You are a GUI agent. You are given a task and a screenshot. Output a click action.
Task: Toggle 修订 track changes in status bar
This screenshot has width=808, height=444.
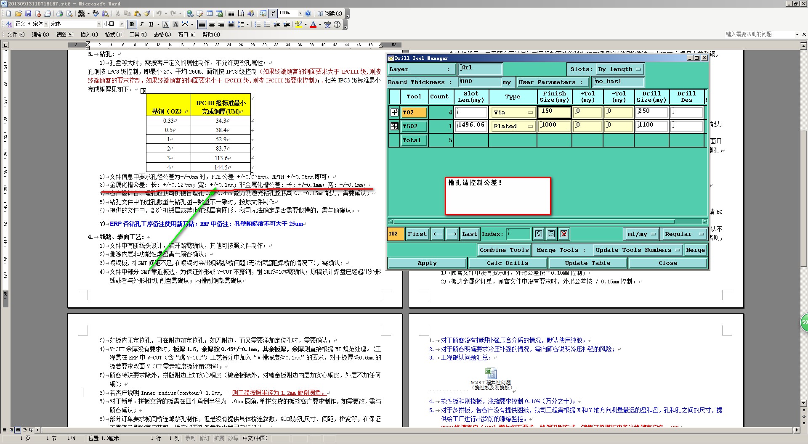(205, 438)
